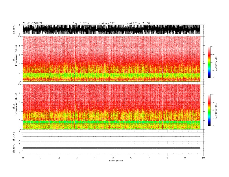Click the lower "log(PSD)(V²/Hz)" colorbar label

216,111
